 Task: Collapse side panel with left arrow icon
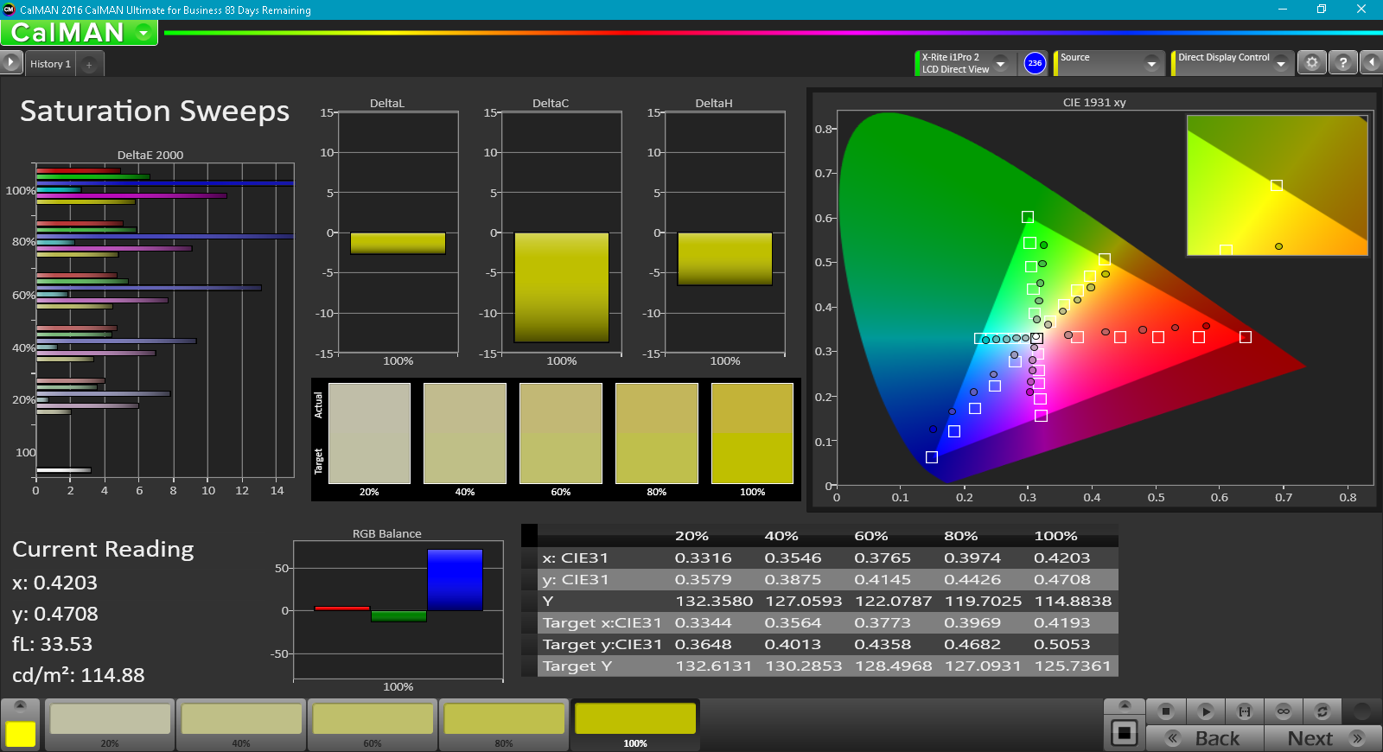tap(1371, 63)
